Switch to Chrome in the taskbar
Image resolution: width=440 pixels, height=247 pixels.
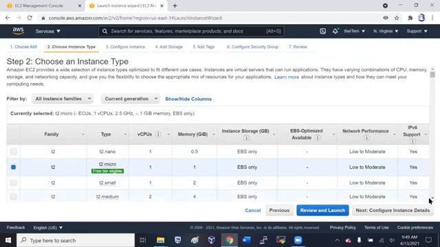229,240
